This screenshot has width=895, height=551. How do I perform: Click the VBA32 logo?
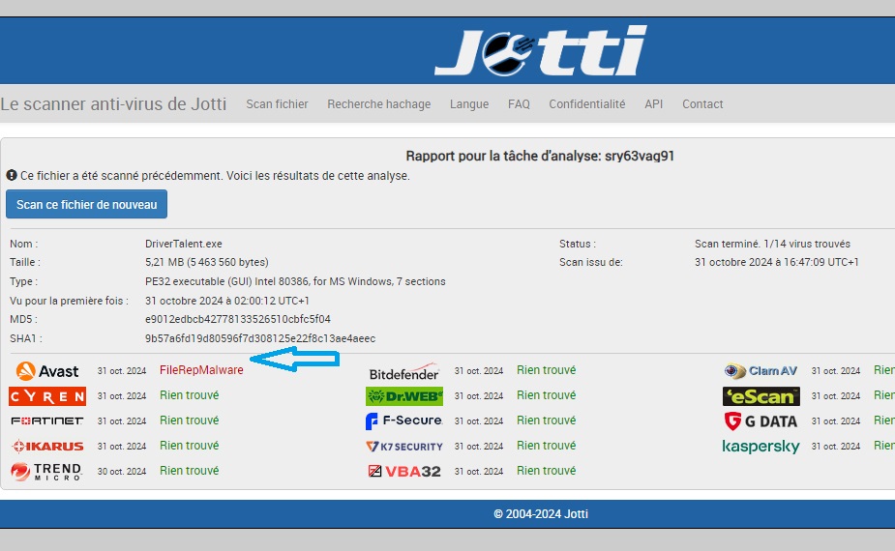point(404,471)
